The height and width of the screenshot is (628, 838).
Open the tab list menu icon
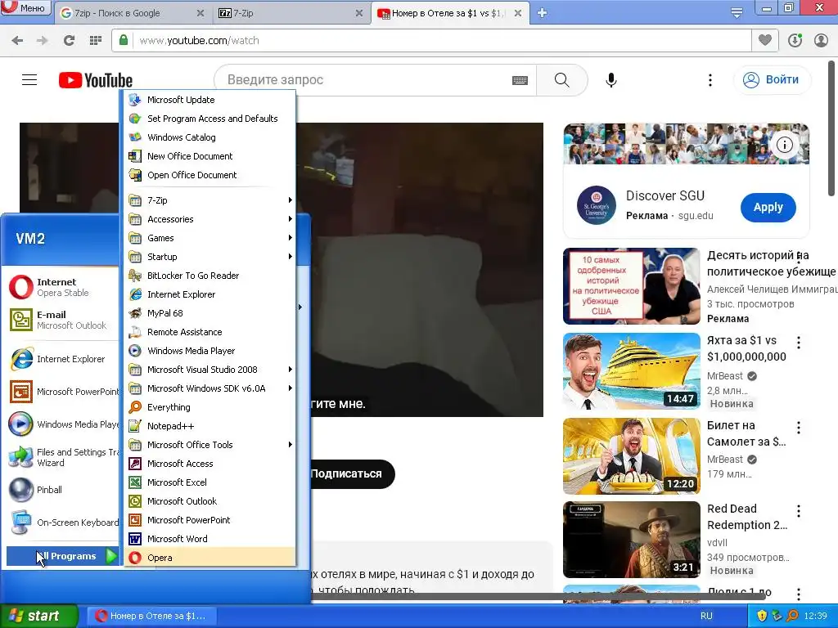pyautogui.click(x=737, y=13)
